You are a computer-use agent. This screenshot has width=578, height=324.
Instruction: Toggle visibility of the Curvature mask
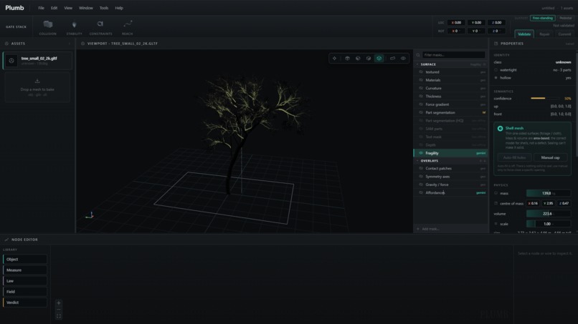pos(421,88)
